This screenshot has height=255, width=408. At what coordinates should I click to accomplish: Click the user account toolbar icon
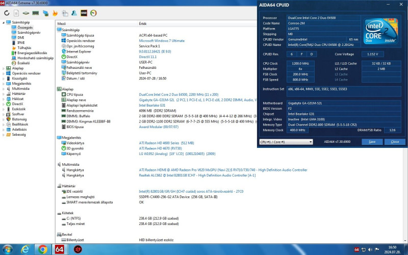click(74, 13)
